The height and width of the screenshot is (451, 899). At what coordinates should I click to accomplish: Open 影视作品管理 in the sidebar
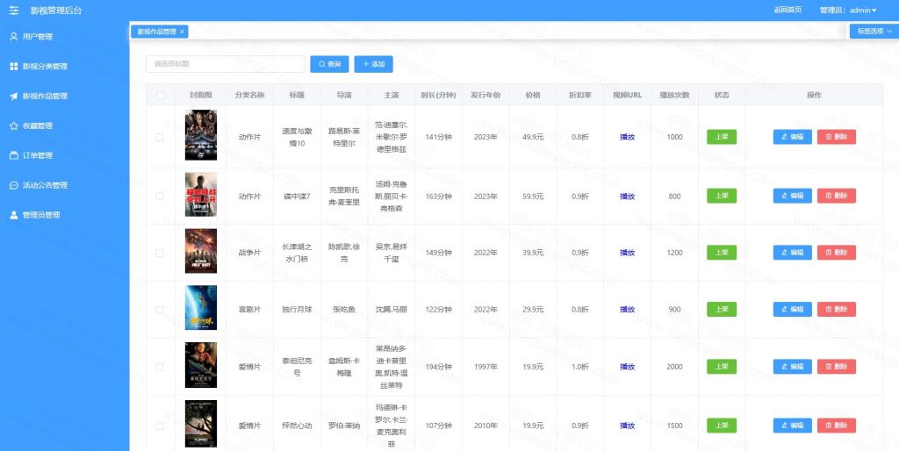(65, 97)
